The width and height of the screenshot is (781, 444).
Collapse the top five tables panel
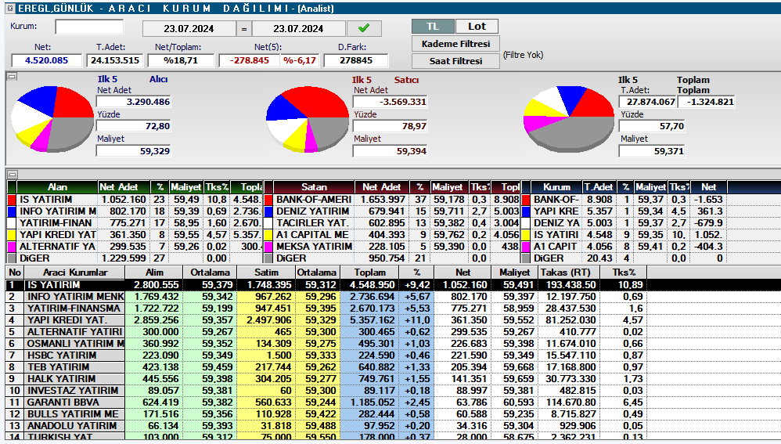pos(12,174)
